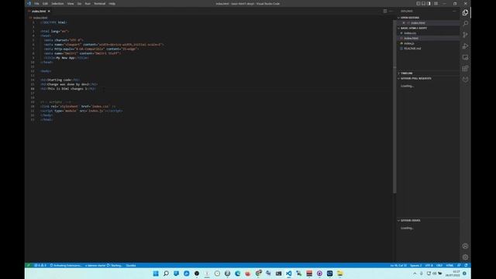Screen dimensions: 496x279
Task: Click Activating Extensions status item
Action: pos(66,265)
